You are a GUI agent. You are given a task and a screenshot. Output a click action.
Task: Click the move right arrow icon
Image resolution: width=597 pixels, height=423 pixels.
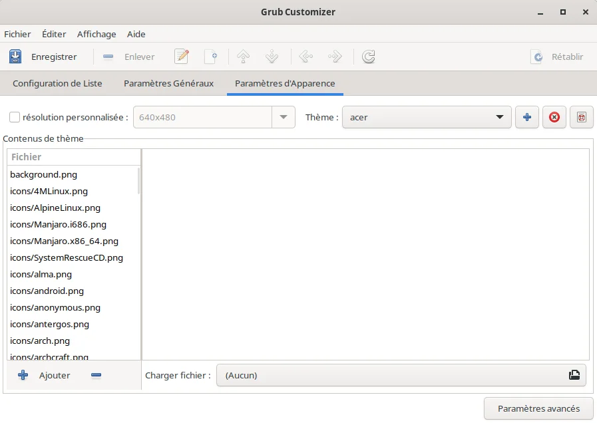335,57
